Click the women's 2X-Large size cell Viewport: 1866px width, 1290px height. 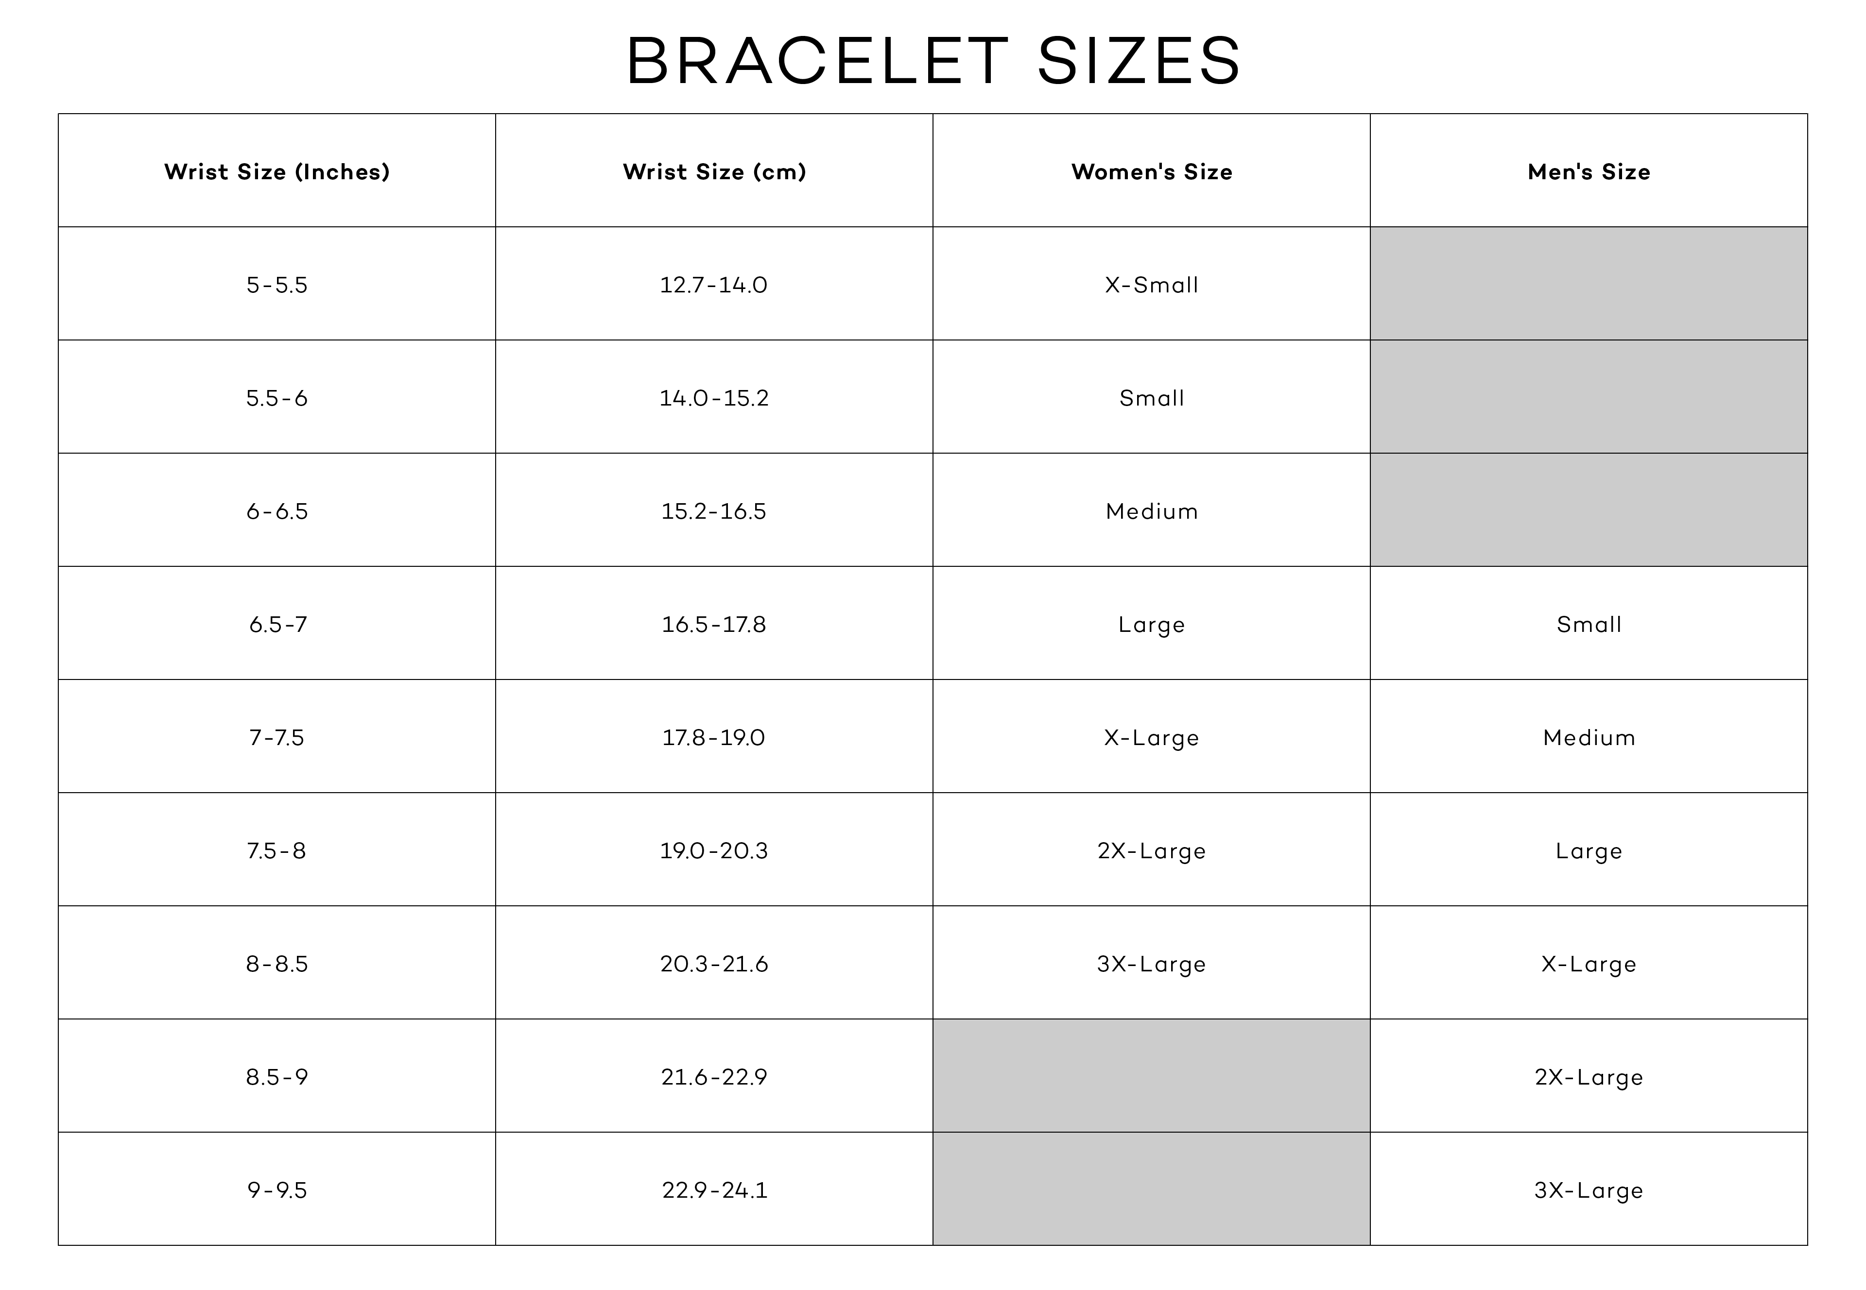(1151, 850)
